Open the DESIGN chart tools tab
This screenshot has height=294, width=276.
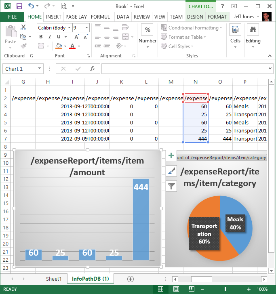tap(195, 17)
